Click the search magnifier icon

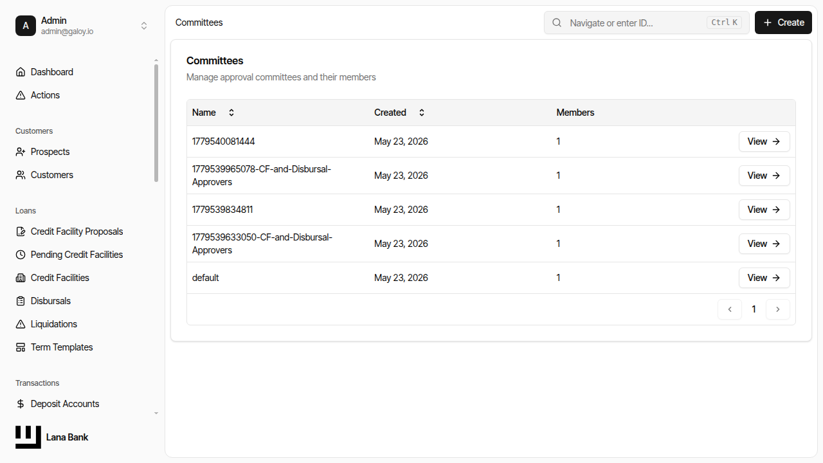click(x=557, y=23)
